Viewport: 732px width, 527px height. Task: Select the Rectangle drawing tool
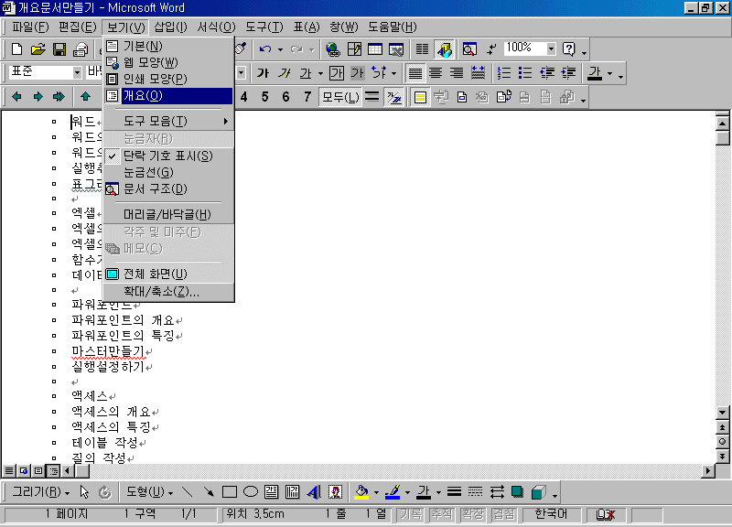230,491
